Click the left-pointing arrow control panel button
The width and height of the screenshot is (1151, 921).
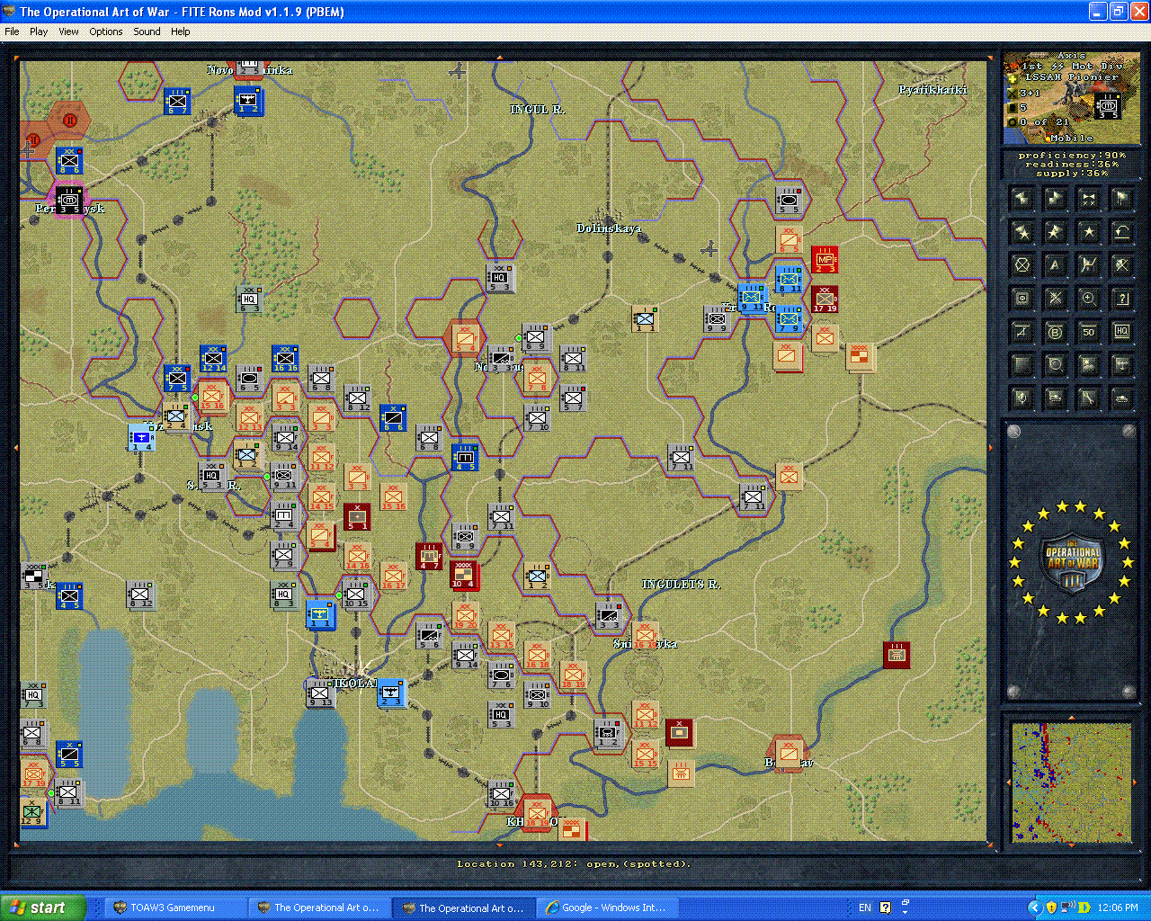(x=1022, y=199)
